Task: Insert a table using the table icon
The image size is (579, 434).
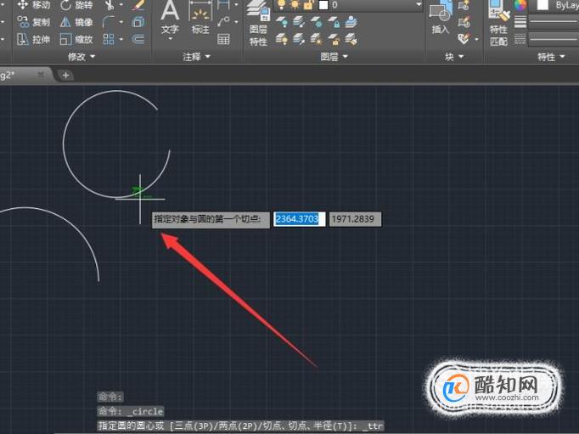Action: [x=223, y=39]
